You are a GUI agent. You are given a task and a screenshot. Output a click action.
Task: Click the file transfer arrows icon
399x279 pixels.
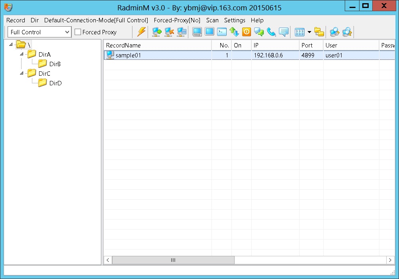click(234, 32)
